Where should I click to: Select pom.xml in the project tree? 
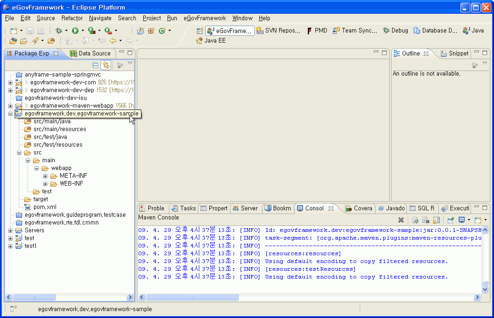[x=45, y=207]
